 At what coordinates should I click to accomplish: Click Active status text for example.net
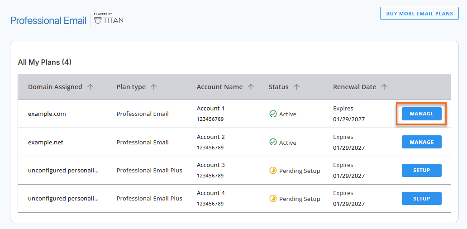(x=288, y=143)
